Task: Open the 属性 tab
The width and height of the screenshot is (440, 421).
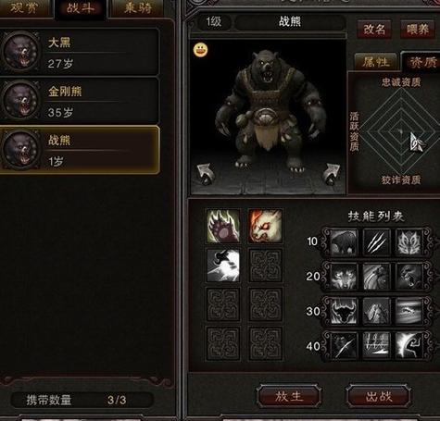Action: [x=376, y=62]
